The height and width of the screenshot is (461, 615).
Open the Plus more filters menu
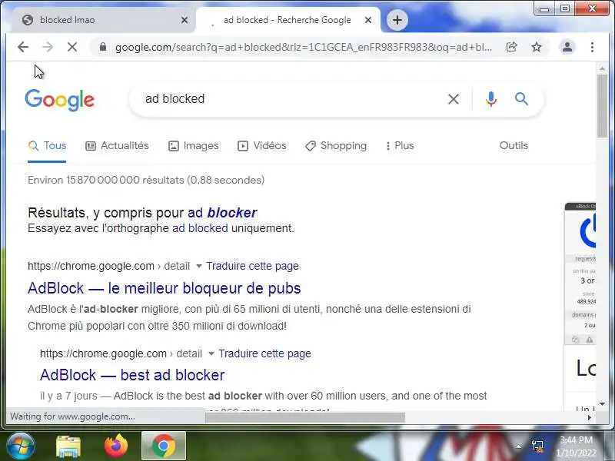(x=400, y=146)
